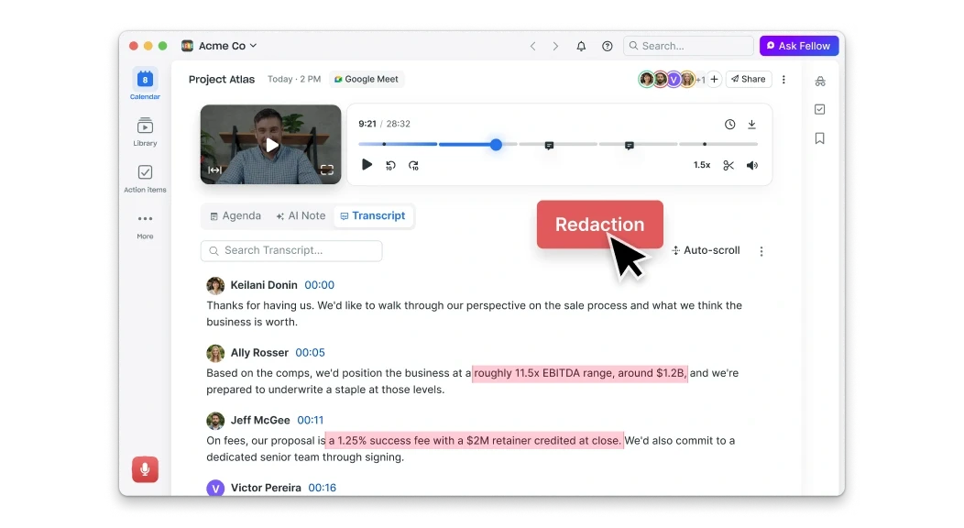Go forward with the right arrow
Image resolution: width=964 pixels, height=528 pixels.
[x=555, y=46]
